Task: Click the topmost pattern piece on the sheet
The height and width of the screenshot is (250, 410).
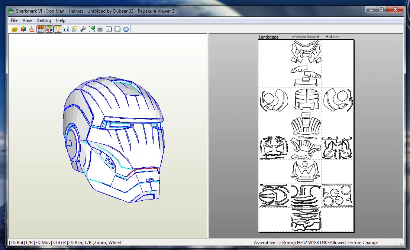Action: [x=306, y=52]
